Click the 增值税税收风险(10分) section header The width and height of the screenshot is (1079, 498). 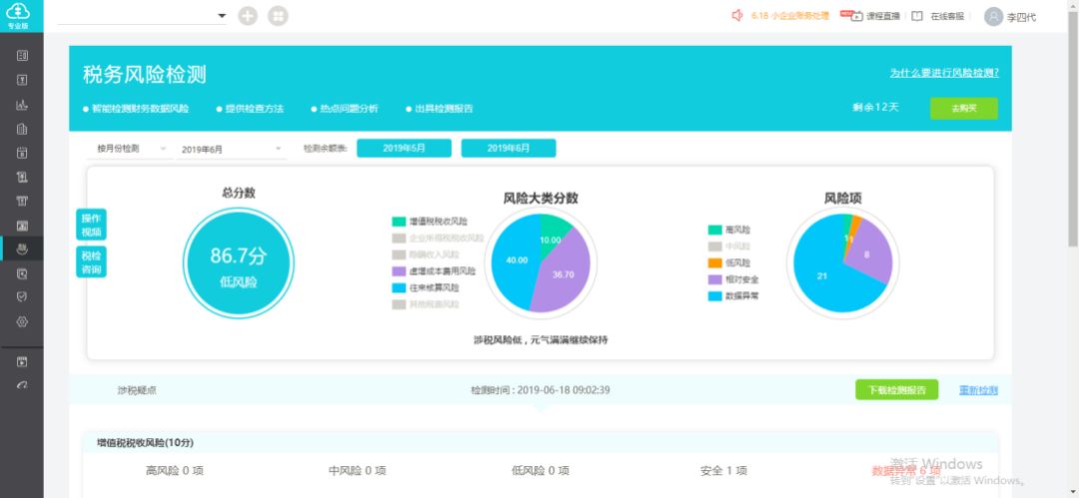click(540, 443)
